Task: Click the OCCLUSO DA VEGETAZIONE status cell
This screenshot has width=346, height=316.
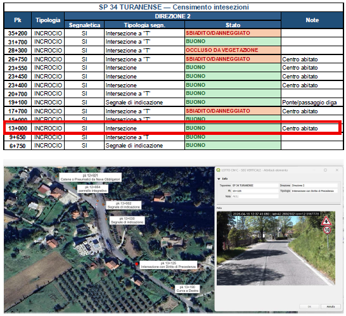Action: tap(233, 50)
